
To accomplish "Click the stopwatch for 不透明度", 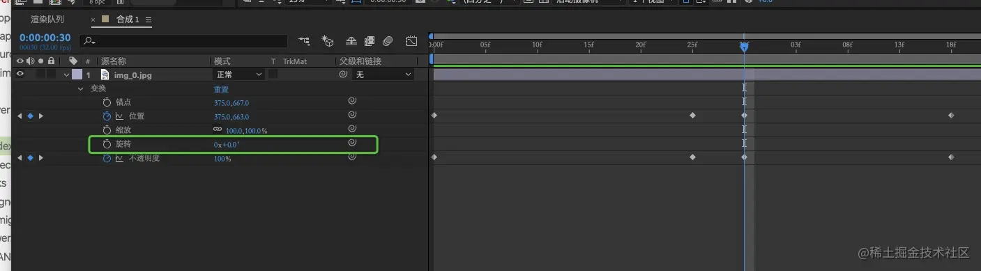I will click(107, 158).
